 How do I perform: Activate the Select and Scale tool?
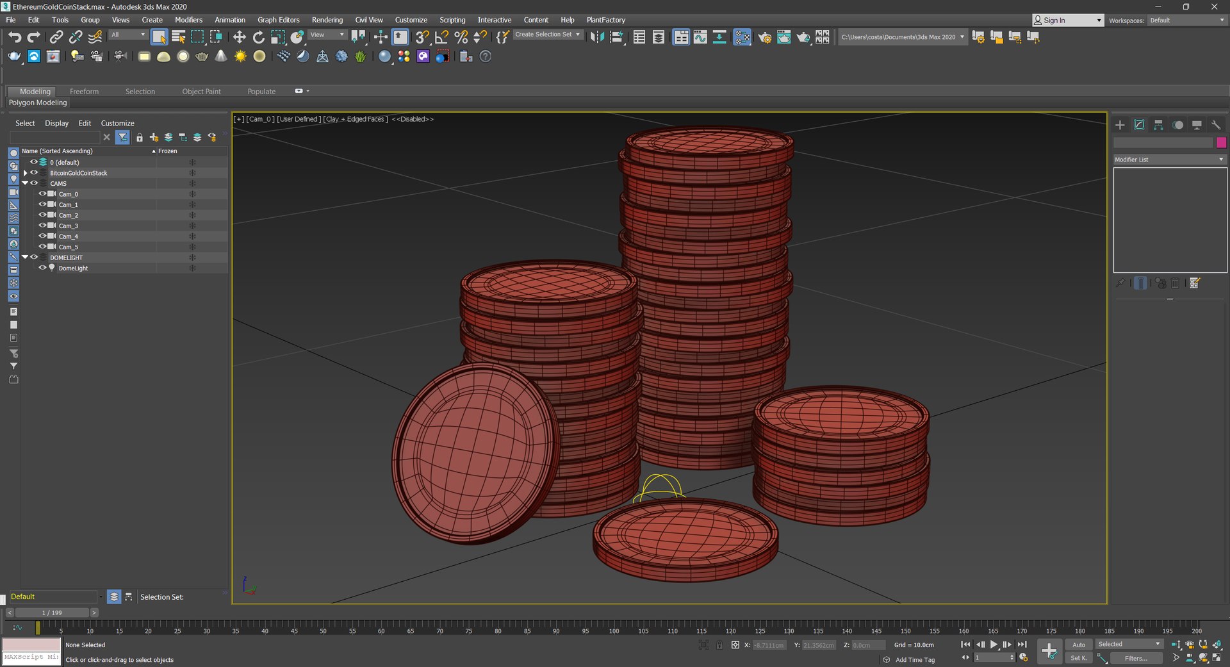tap(277, 37)
